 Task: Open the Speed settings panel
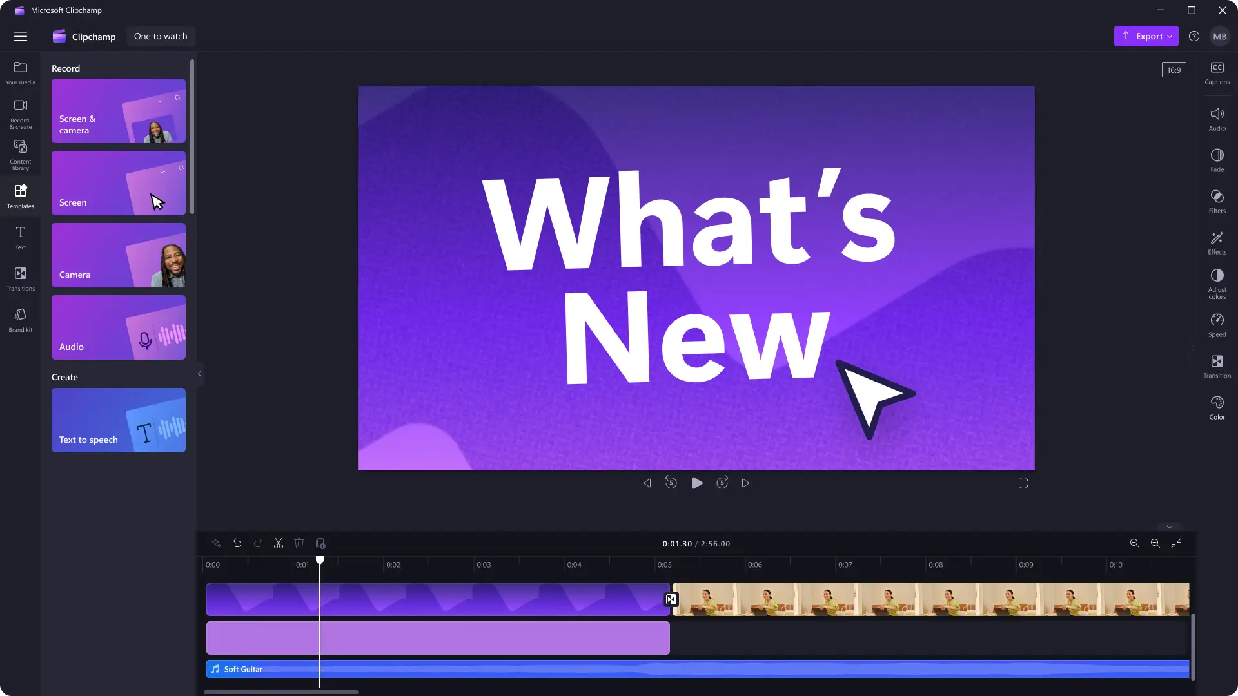(x=1217, y=325)
